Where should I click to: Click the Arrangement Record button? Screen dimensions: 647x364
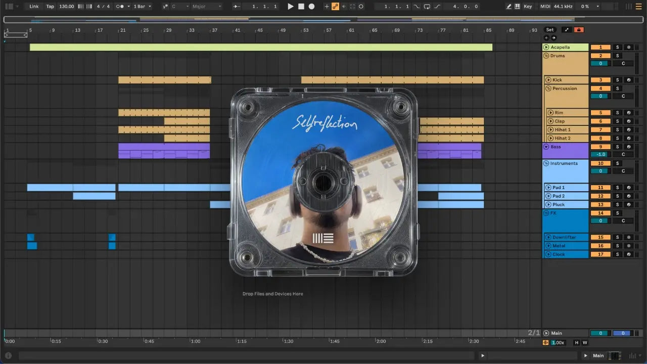tap(311, 7)
